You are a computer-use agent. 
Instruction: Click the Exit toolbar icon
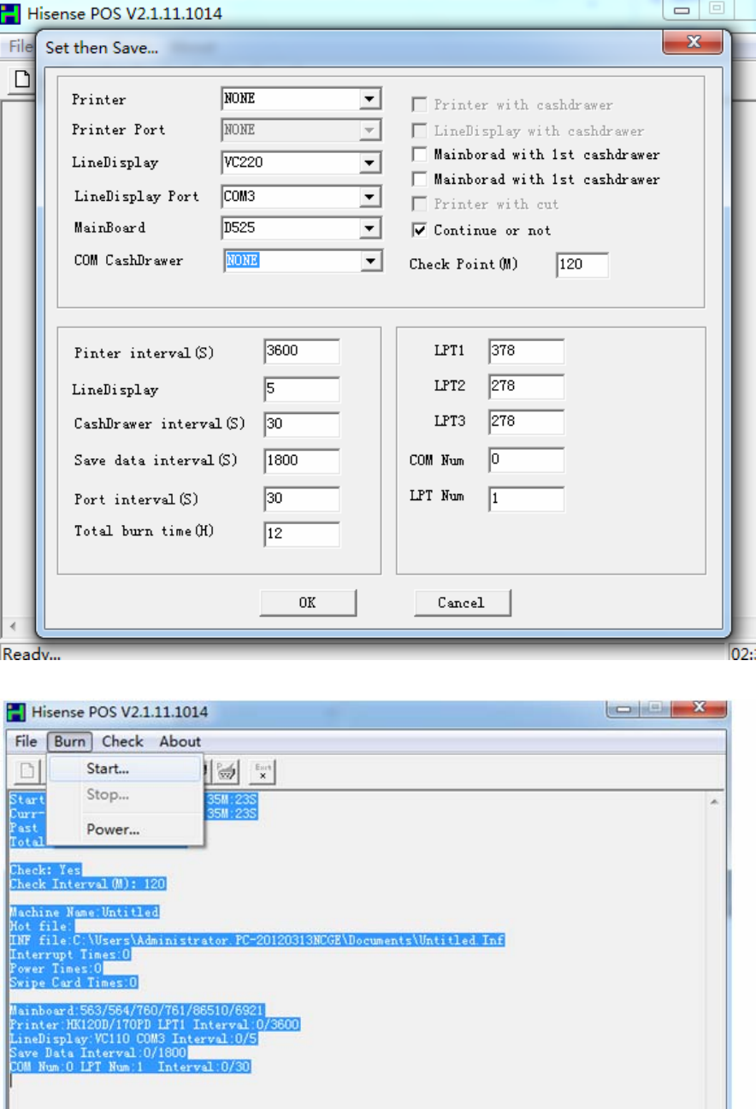coord(263,771)
